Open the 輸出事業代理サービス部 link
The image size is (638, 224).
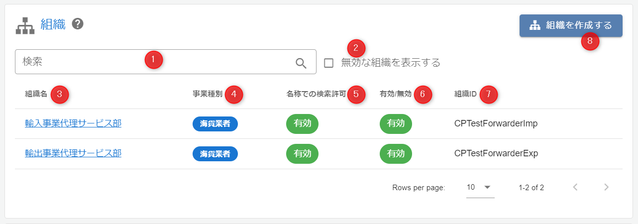tap(73, 153)
